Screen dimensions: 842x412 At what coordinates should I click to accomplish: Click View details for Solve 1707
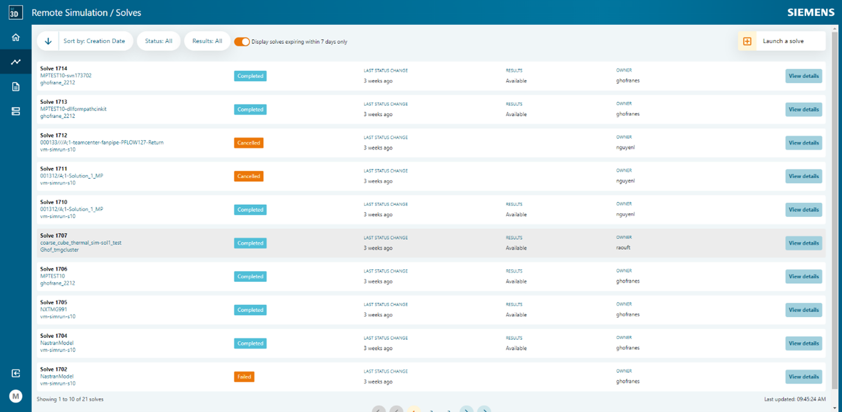tap(803, 243)
